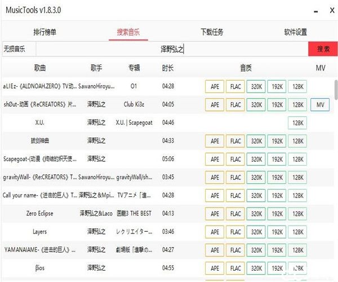Download 拔剑神曲 in FLAC quality
This screenshot has width=338, height=282.
pyautogui.click(x=235, y=141)
